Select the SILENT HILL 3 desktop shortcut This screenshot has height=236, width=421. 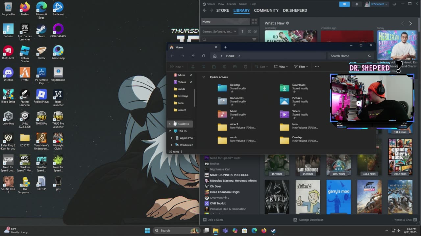8,185
